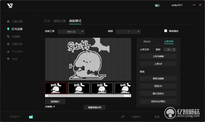Decrease 延时 value with down arrow

tap(174, 51)
